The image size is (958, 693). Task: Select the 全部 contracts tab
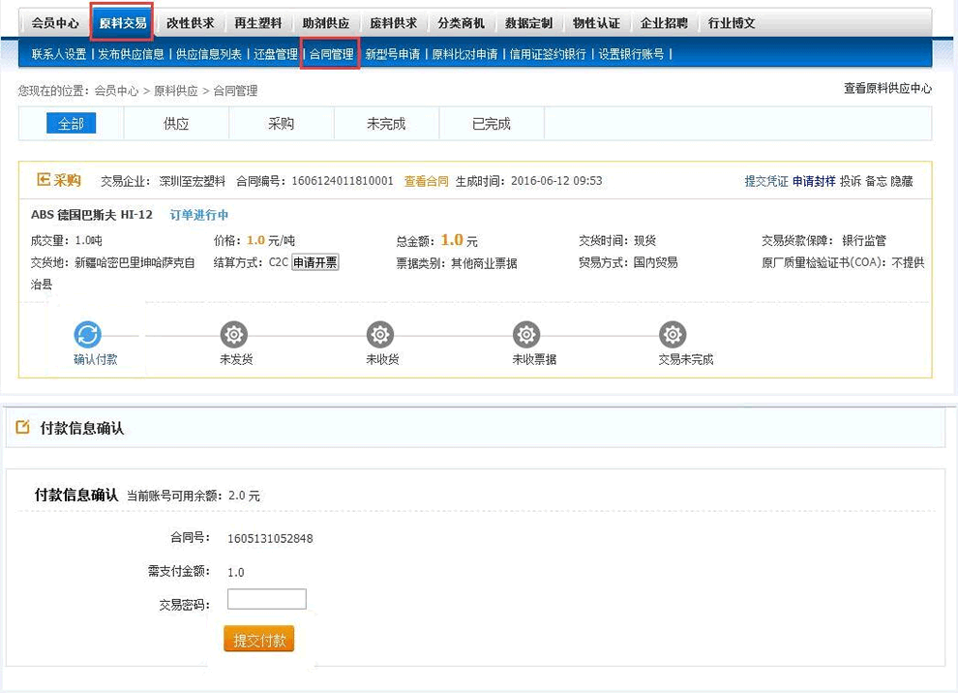point(71,124)
